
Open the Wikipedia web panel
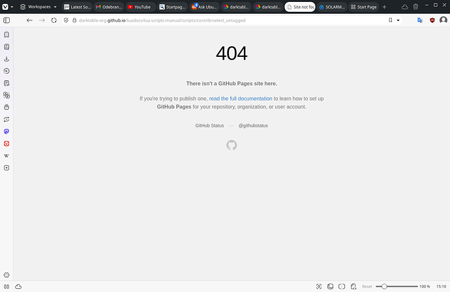7,155
